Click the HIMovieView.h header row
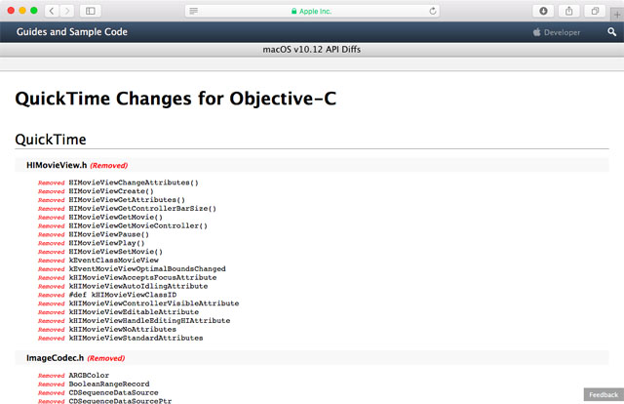This screenshot has width=624, height=404. tap(312, 165)
